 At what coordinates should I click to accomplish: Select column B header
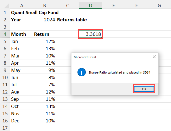(45, 6)
